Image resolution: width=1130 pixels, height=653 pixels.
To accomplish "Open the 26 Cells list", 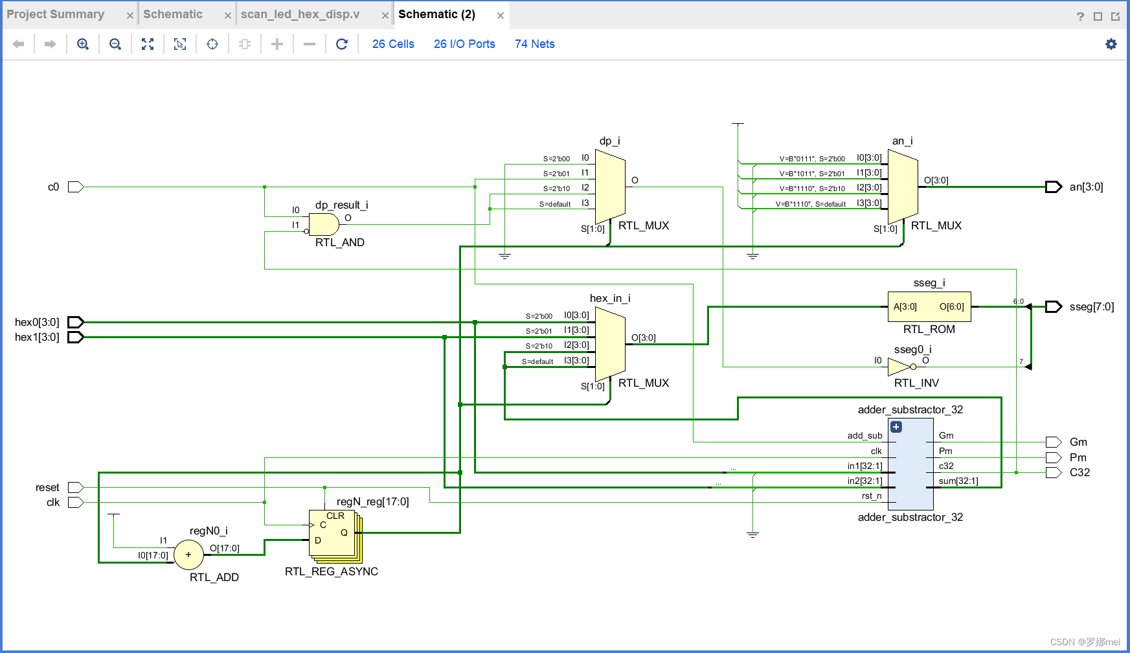I will point(392,44).
